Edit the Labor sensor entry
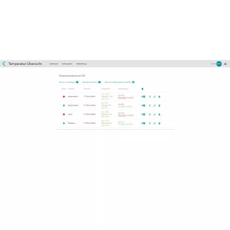 (155, 115)
